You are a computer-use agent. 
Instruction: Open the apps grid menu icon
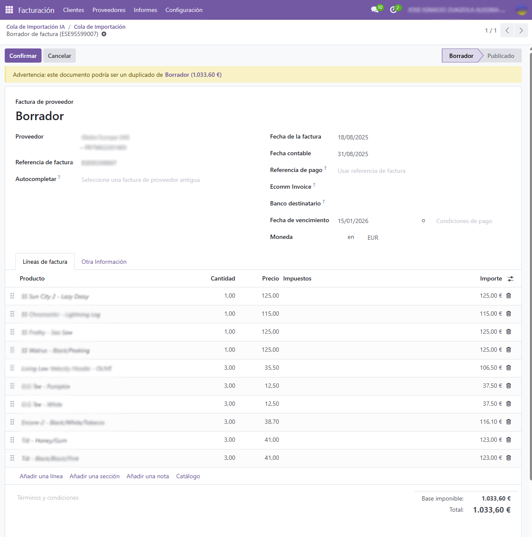tap(9, 9)
